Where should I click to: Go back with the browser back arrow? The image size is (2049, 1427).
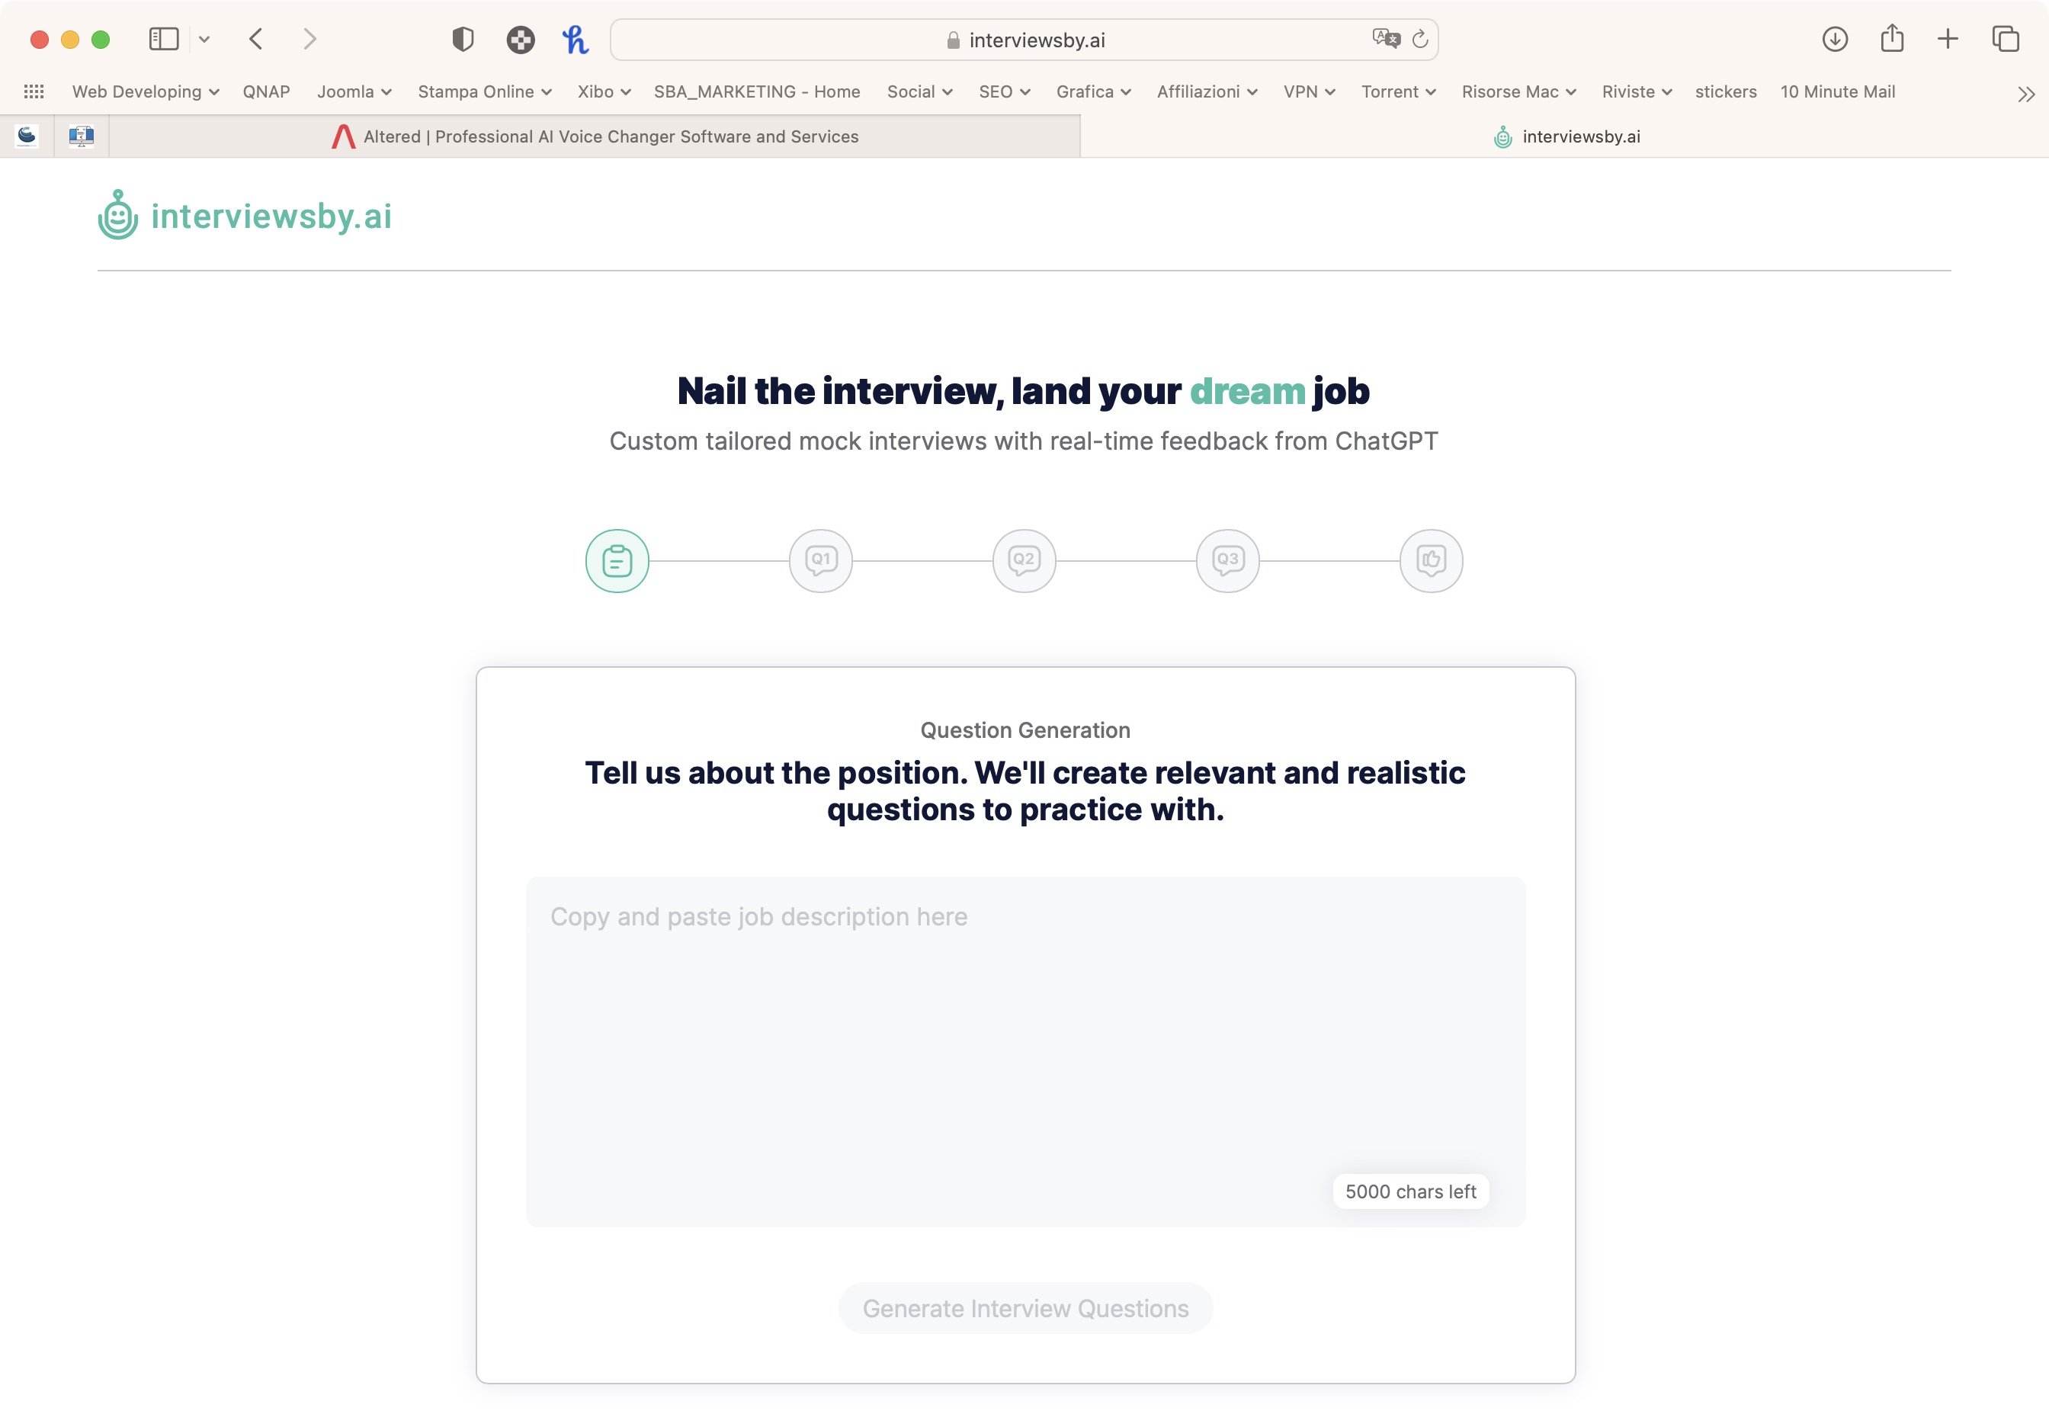pyautogui.click(x=256, y=40)
